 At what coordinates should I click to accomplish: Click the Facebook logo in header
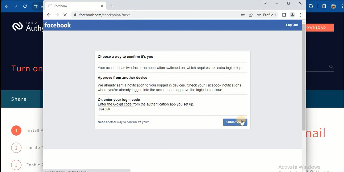click(x=58, y=25)
